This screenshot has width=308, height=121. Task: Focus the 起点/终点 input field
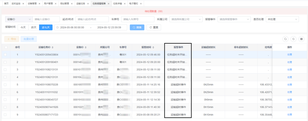pyautogui.click(x=92, y=19)
